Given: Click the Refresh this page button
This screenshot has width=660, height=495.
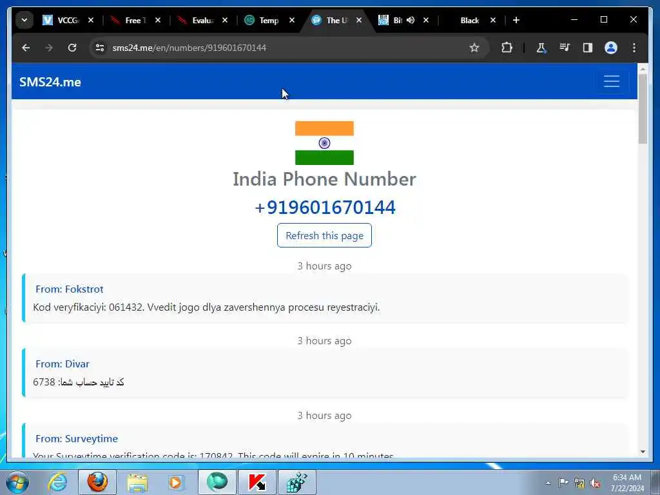Looking at the screenshot, I should (x=324, y=235).
